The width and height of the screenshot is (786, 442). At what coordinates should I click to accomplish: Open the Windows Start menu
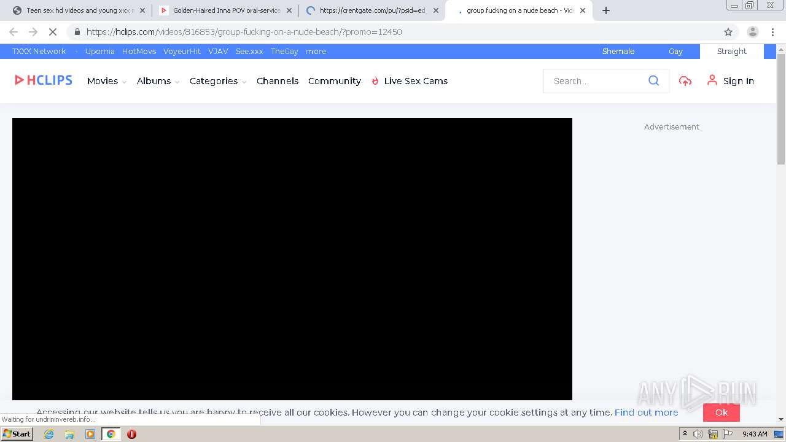(17, 434)
